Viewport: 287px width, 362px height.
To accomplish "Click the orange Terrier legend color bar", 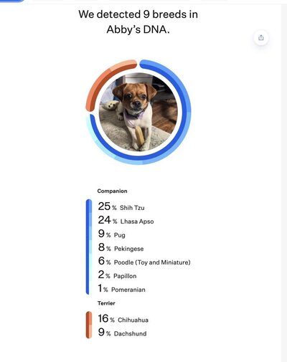I will pyautogui.click(x=89, y=325).
